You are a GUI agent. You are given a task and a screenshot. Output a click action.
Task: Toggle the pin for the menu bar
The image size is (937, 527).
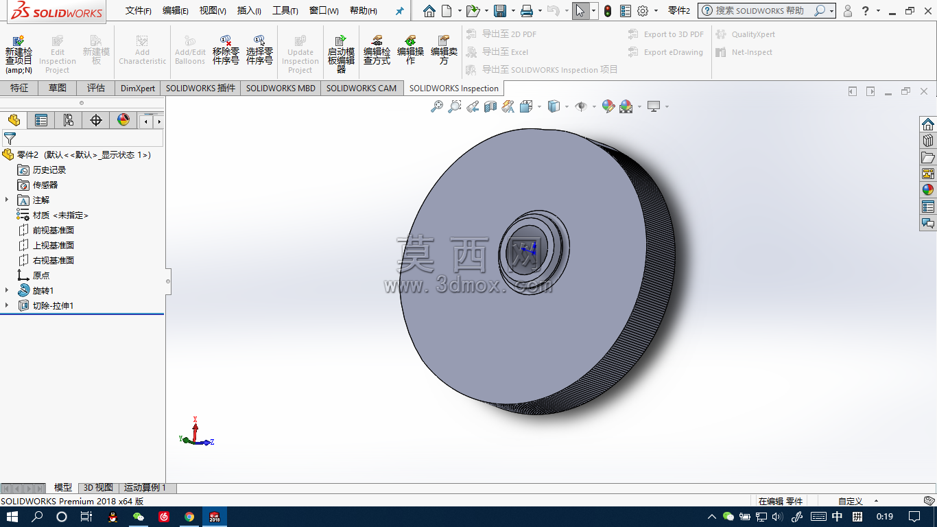click(x=400, y=11)
